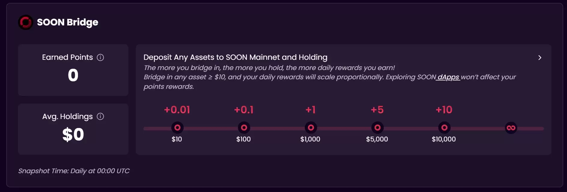Click the +0.1 reward label
567x192 pixels.
[x=244, y=110]
